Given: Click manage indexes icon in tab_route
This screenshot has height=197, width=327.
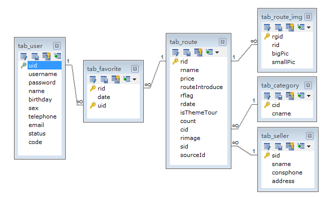Looking at the screenshot, I should [x=187, y=52].
